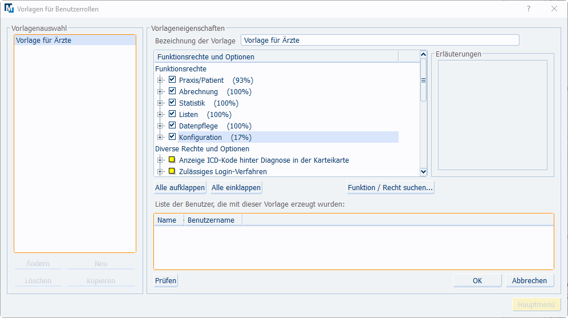Click the Alle aufklappen button
This screenshot has width=568, height=318.
[x=180, y=187]
